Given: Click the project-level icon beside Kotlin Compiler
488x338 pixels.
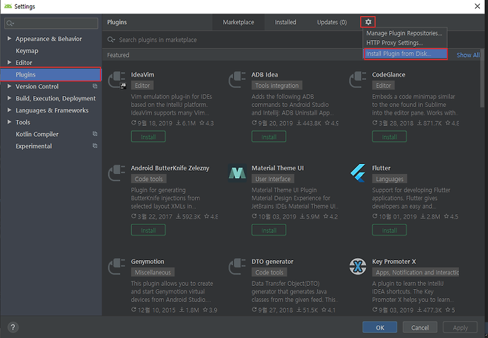Looking at the screenshot, I should 95,134.
